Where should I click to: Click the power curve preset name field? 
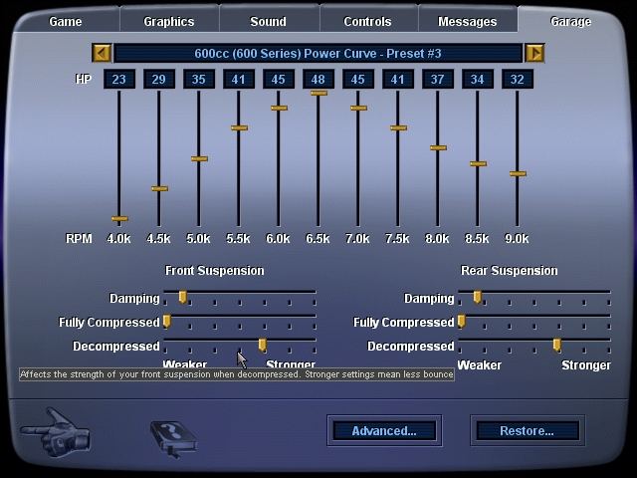click(x=318, y=53)
